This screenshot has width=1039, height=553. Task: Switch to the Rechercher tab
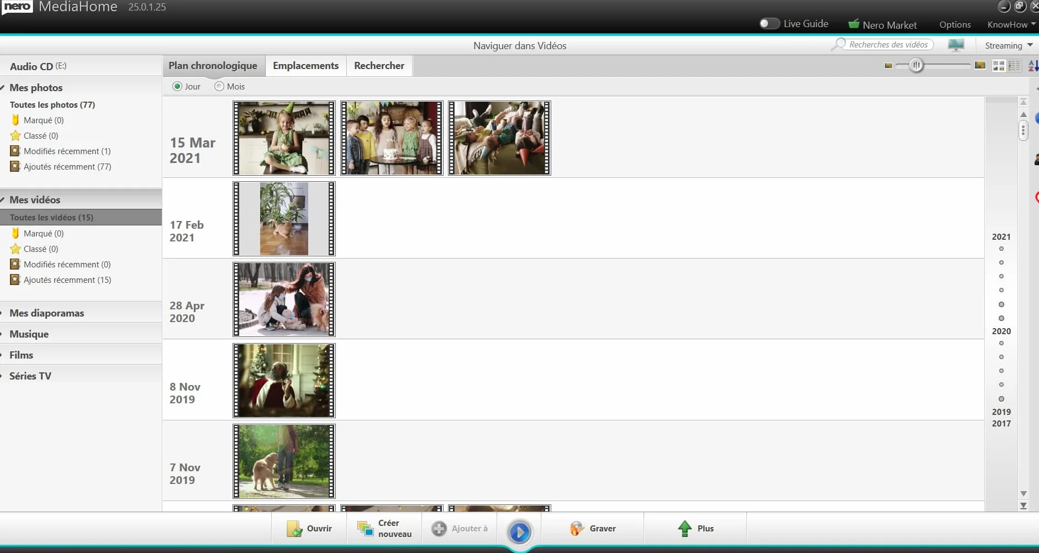click(379, 66)
